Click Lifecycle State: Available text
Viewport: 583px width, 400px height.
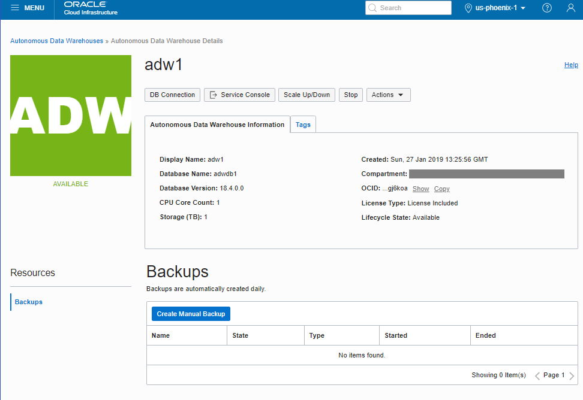401,217
